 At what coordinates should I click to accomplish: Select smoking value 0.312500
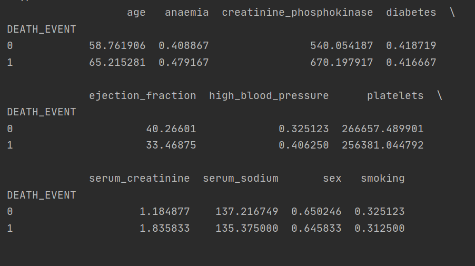(x=379, y=228)
